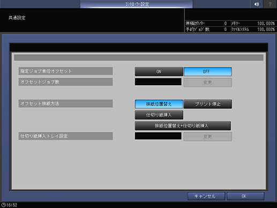Click the オフセット排紙方法 label
277x208 pixels.
point(65,103)
